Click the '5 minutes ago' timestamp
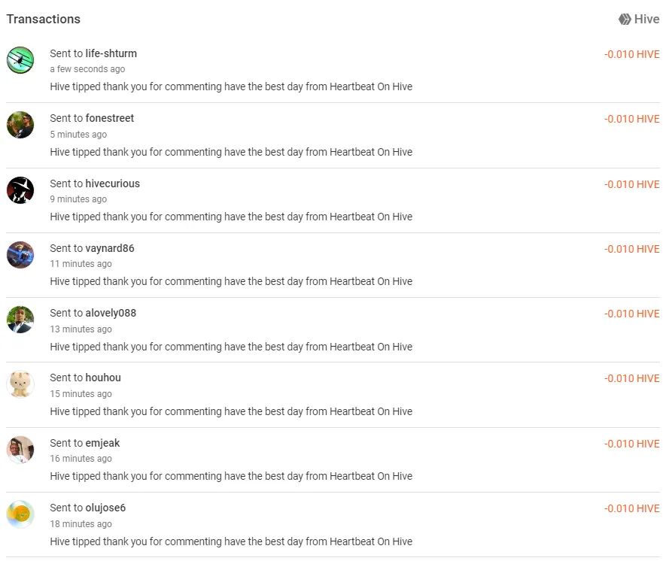The image size is (669, 561). 78,135
